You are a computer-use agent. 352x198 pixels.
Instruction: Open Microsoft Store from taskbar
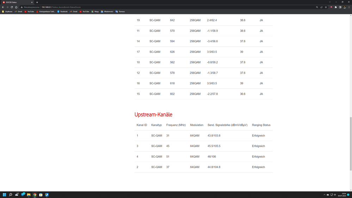tap(41, 194)
